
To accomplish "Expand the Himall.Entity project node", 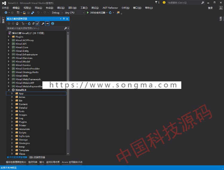I will point(9,51).
